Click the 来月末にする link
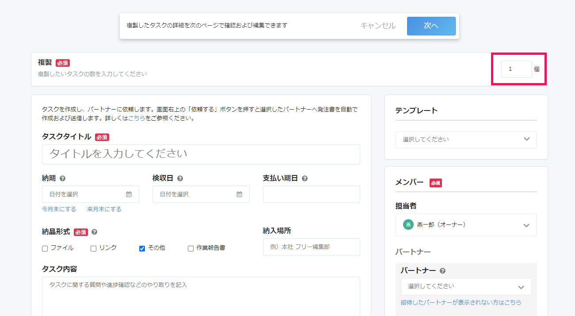Image resolution: width=575 pixels, height=316 pixels. coord(104,209)
